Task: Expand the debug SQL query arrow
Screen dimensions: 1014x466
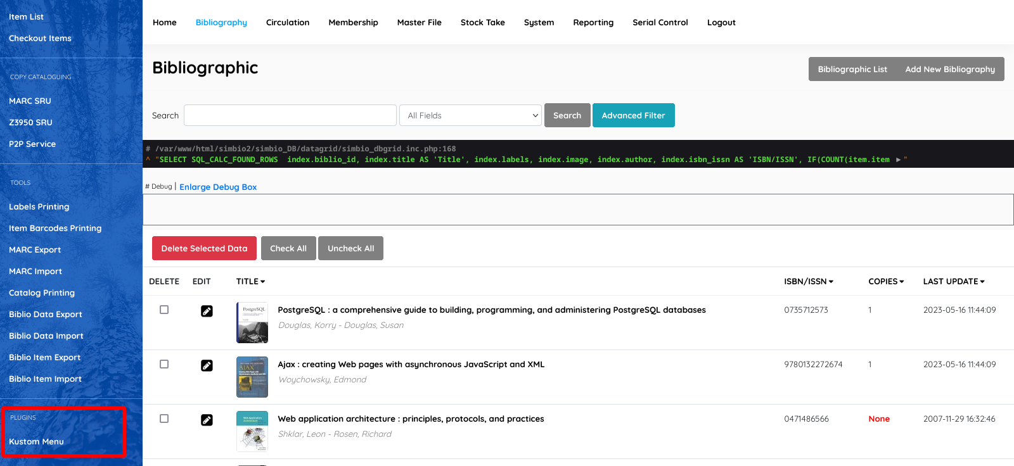Action: coord(898,160)
